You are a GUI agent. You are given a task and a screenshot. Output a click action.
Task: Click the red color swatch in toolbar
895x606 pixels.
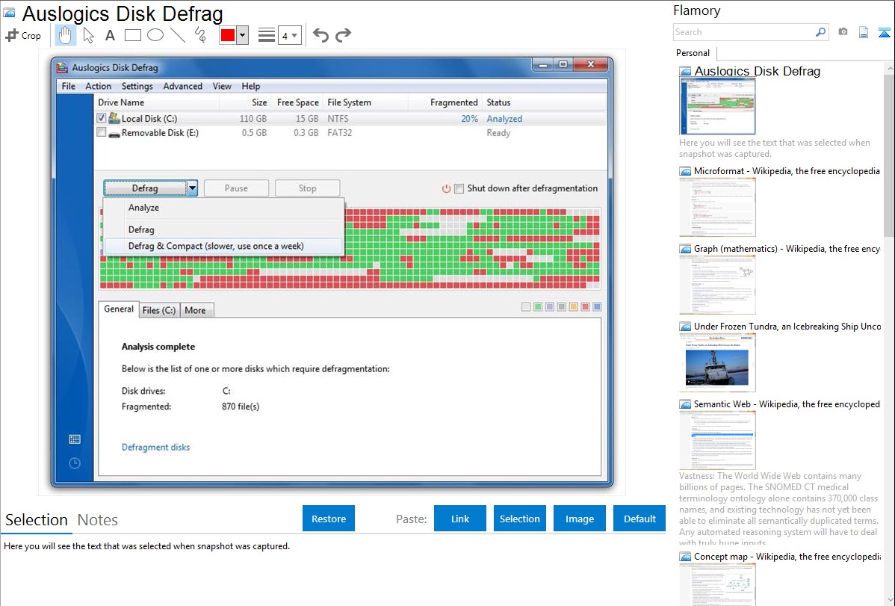[228, 35]
